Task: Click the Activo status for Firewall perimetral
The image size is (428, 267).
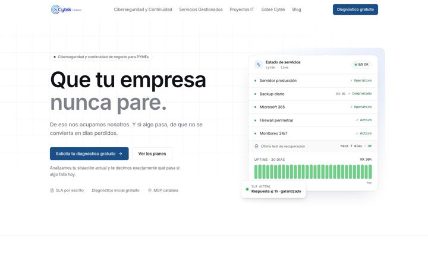Action: coord(364,120)
